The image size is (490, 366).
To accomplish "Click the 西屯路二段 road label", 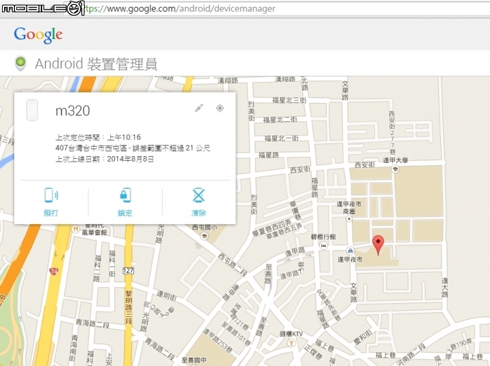I will (x=233, y=265).
